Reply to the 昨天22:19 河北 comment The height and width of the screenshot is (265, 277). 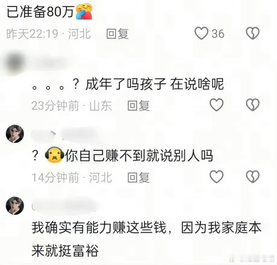coord(118,34)
